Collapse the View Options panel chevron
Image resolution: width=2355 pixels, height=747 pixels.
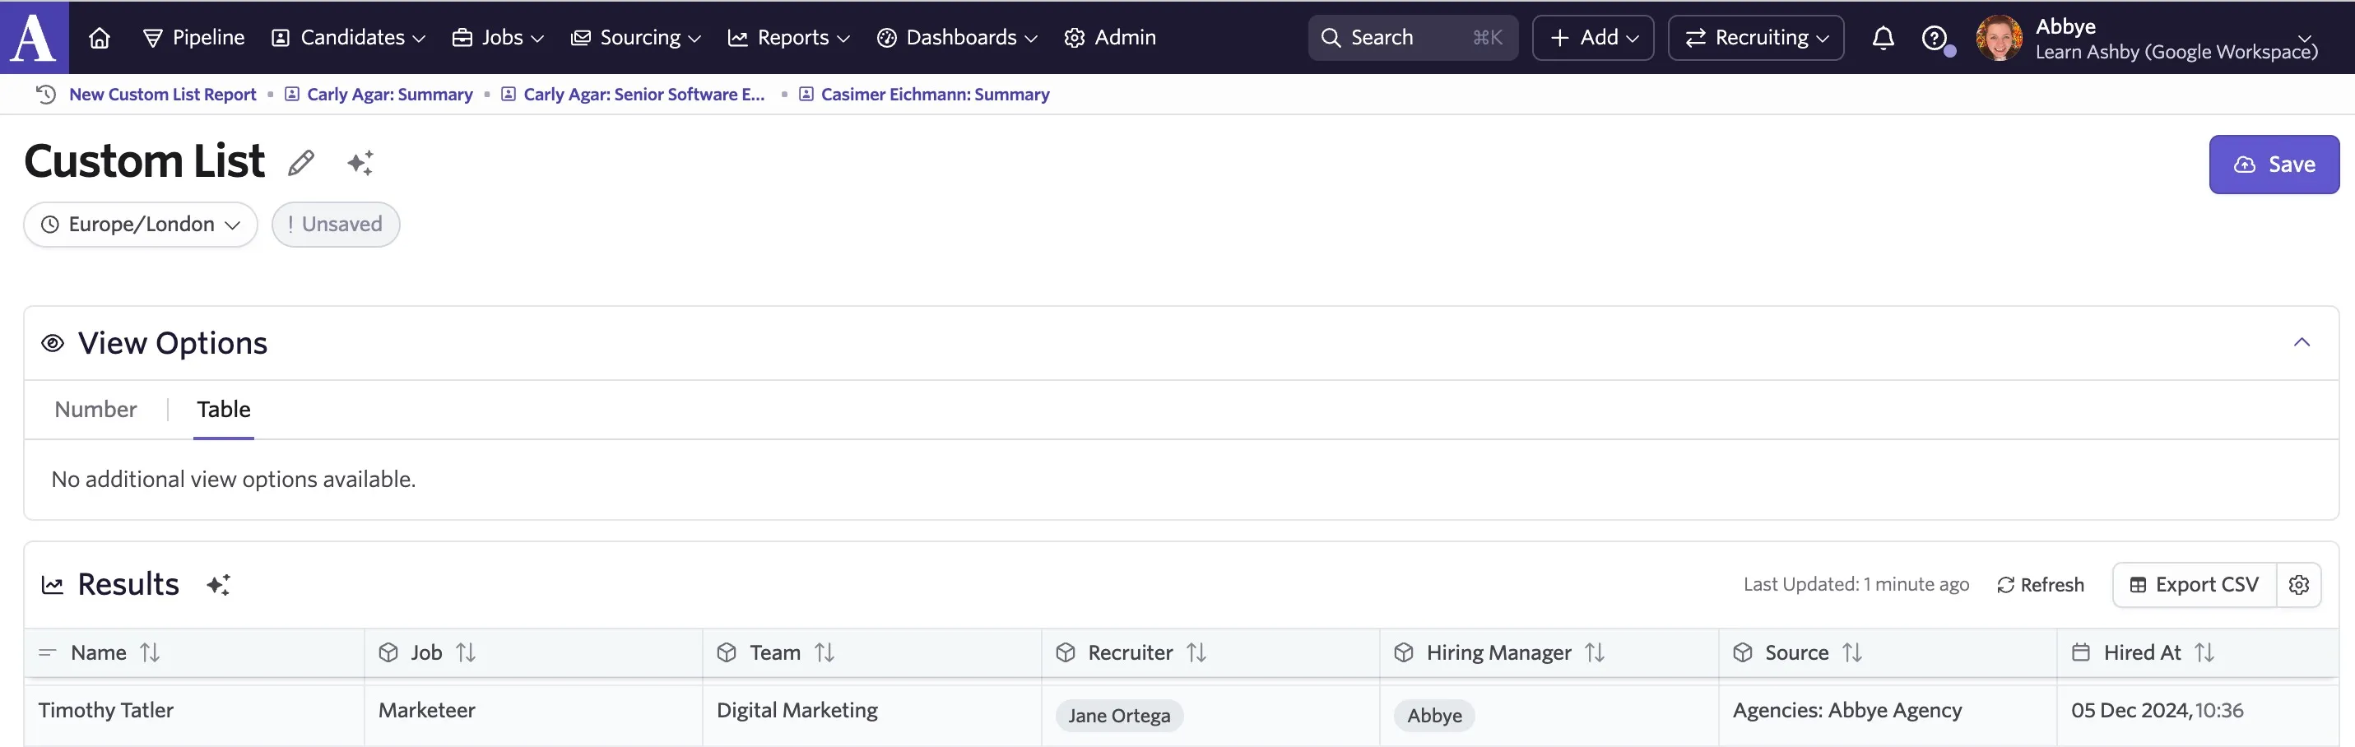(2301, 343)
